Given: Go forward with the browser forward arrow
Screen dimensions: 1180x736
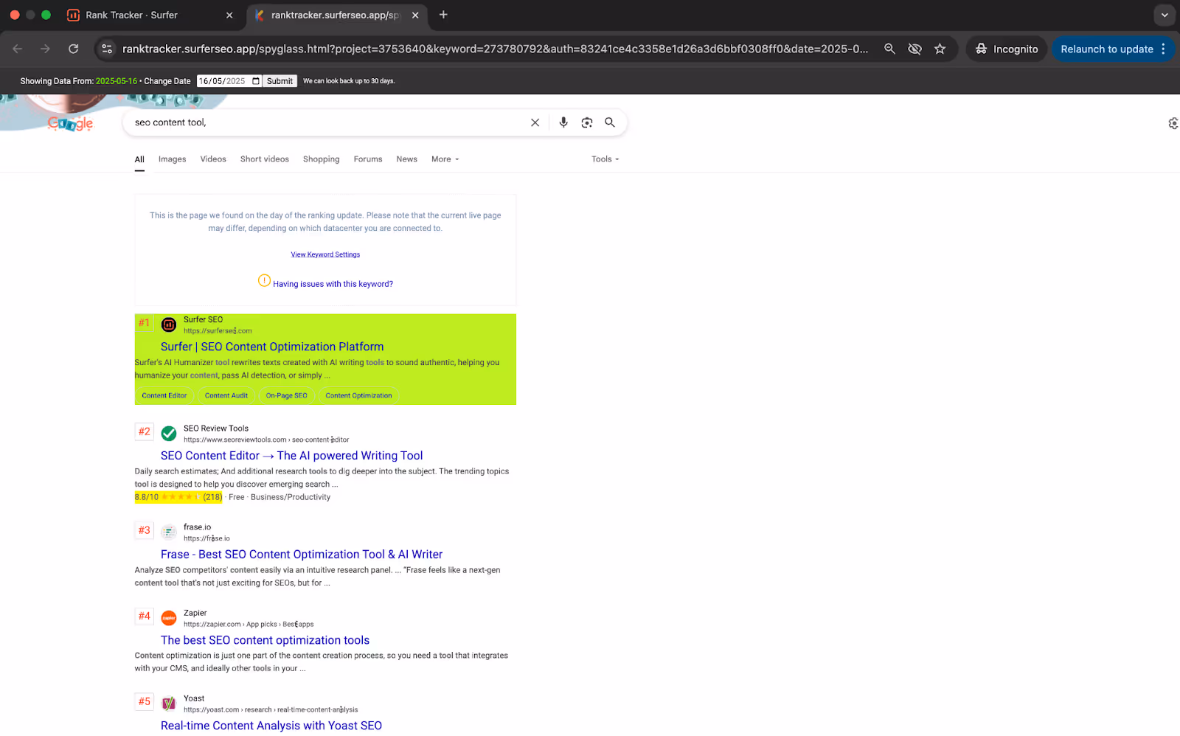Looking at the screenshot, I should [x=45, y=49].
